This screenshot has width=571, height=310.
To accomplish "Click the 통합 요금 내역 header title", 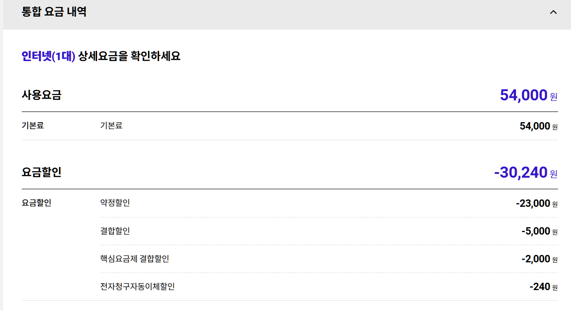I will (x=54, y=12).
